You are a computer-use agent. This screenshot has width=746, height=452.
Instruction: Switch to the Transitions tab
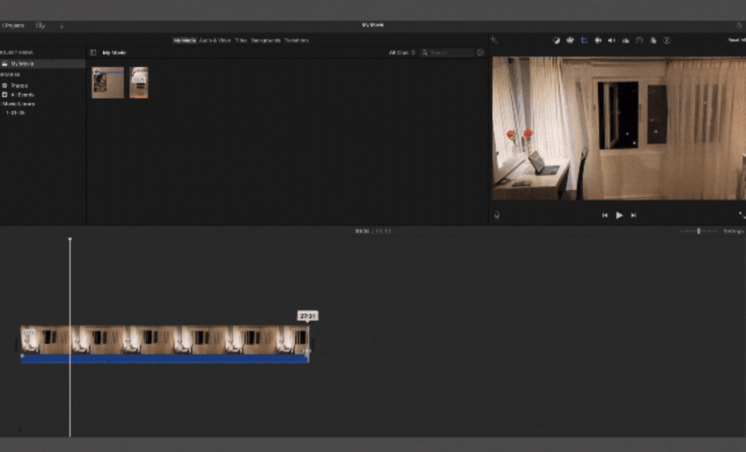(296, 41)
